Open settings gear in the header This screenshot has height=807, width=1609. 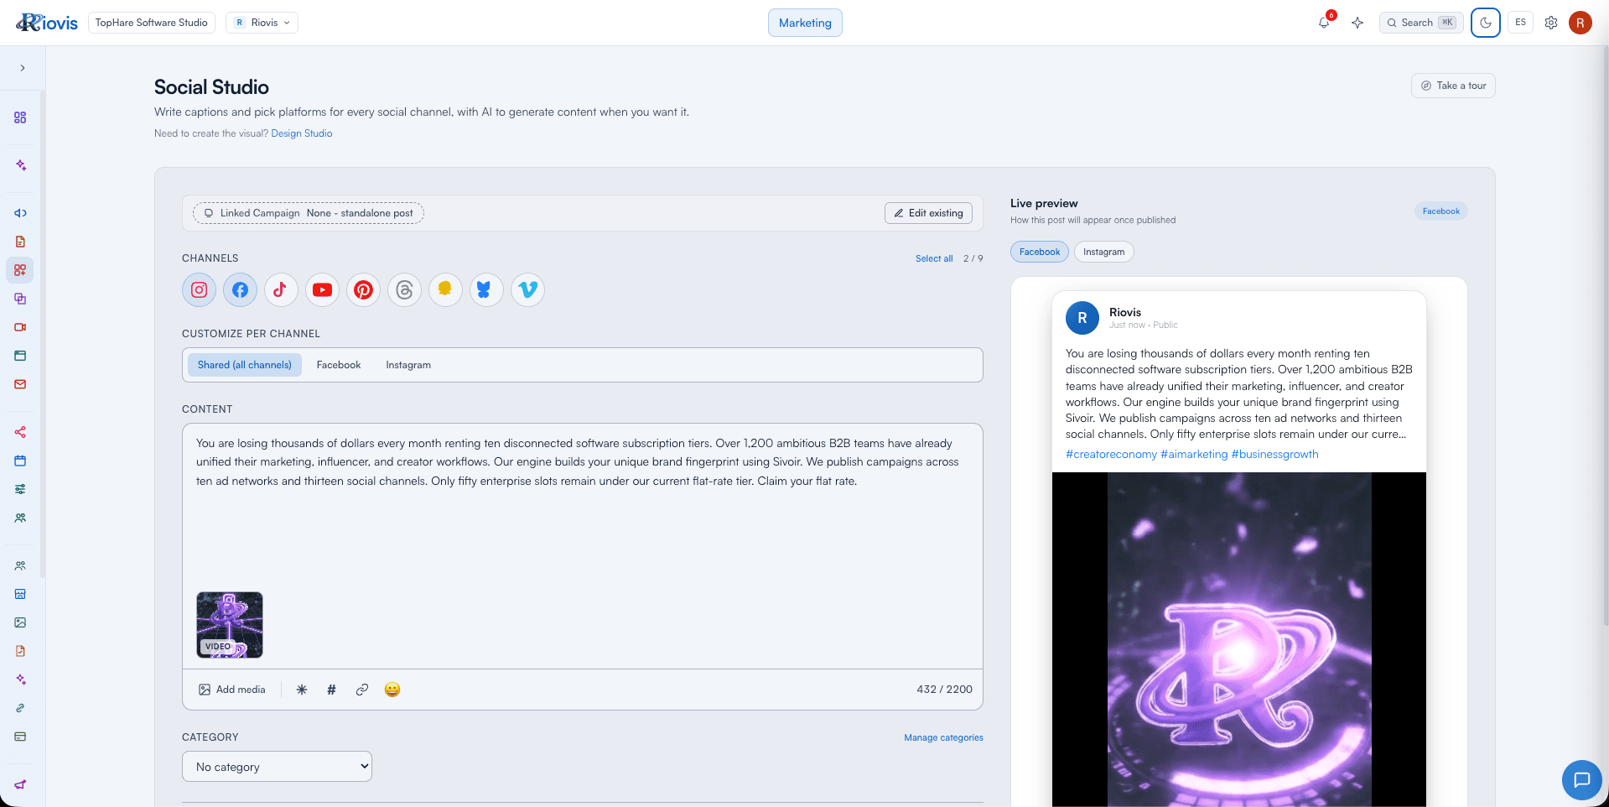click(1551, 23)
